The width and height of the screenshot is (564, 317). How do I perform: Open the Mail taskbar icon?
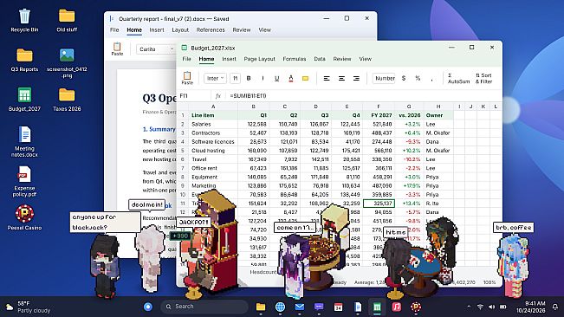point(299,307)
